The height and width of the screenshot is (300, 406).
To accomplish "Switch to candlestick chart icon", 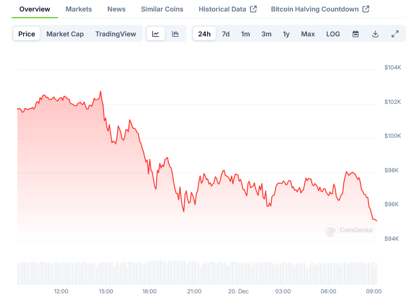I will 175,34.
